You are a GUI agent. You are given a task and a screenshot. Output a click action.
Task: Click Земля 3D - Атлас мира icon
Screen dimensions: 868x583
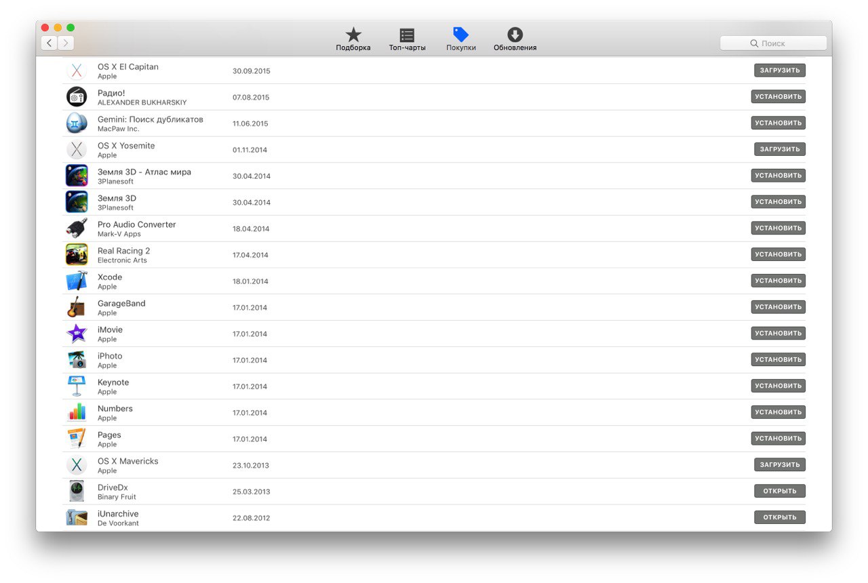pos(77,176)
